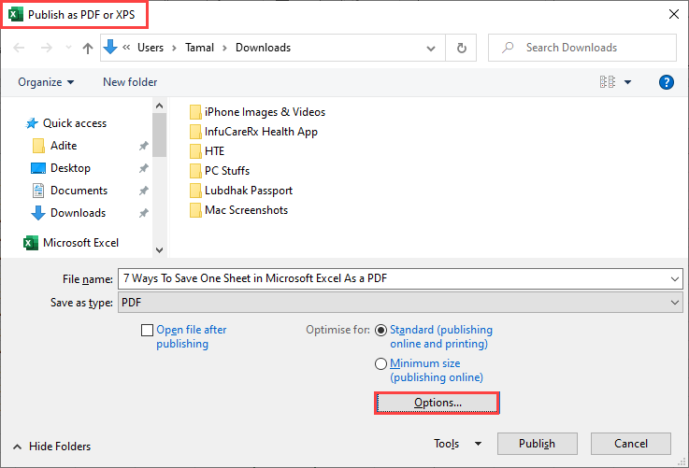Image resolution: width=689 pixels, height=468 pixels.
Task: Open the view options dropdown arrow
Action: click(x=627, y=82)
